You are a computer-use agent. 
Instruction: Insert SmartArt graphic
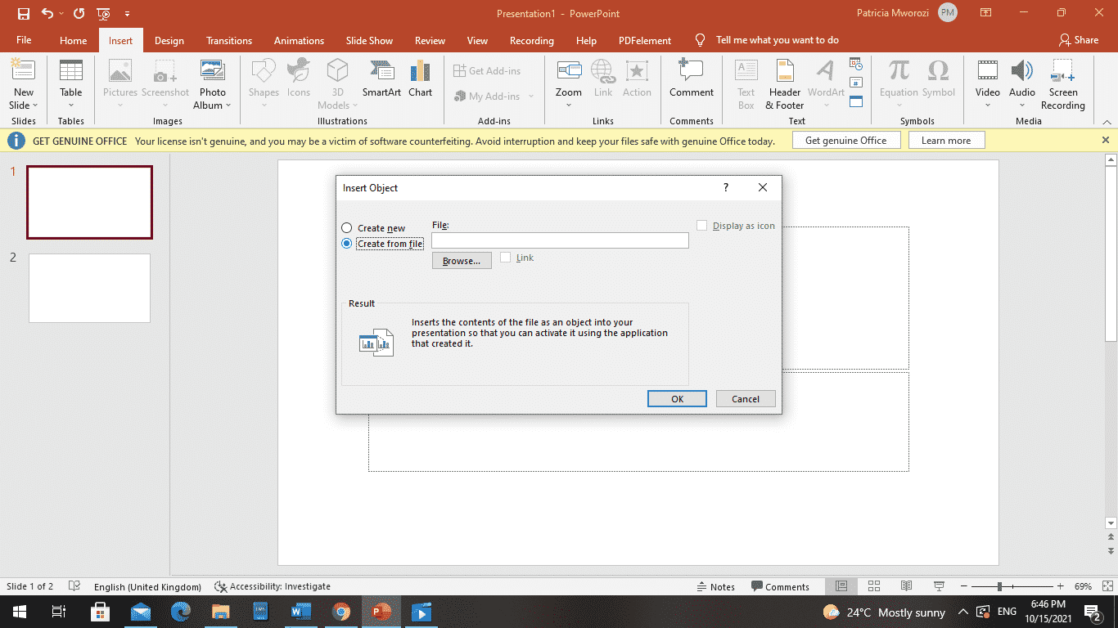[381, 78]
